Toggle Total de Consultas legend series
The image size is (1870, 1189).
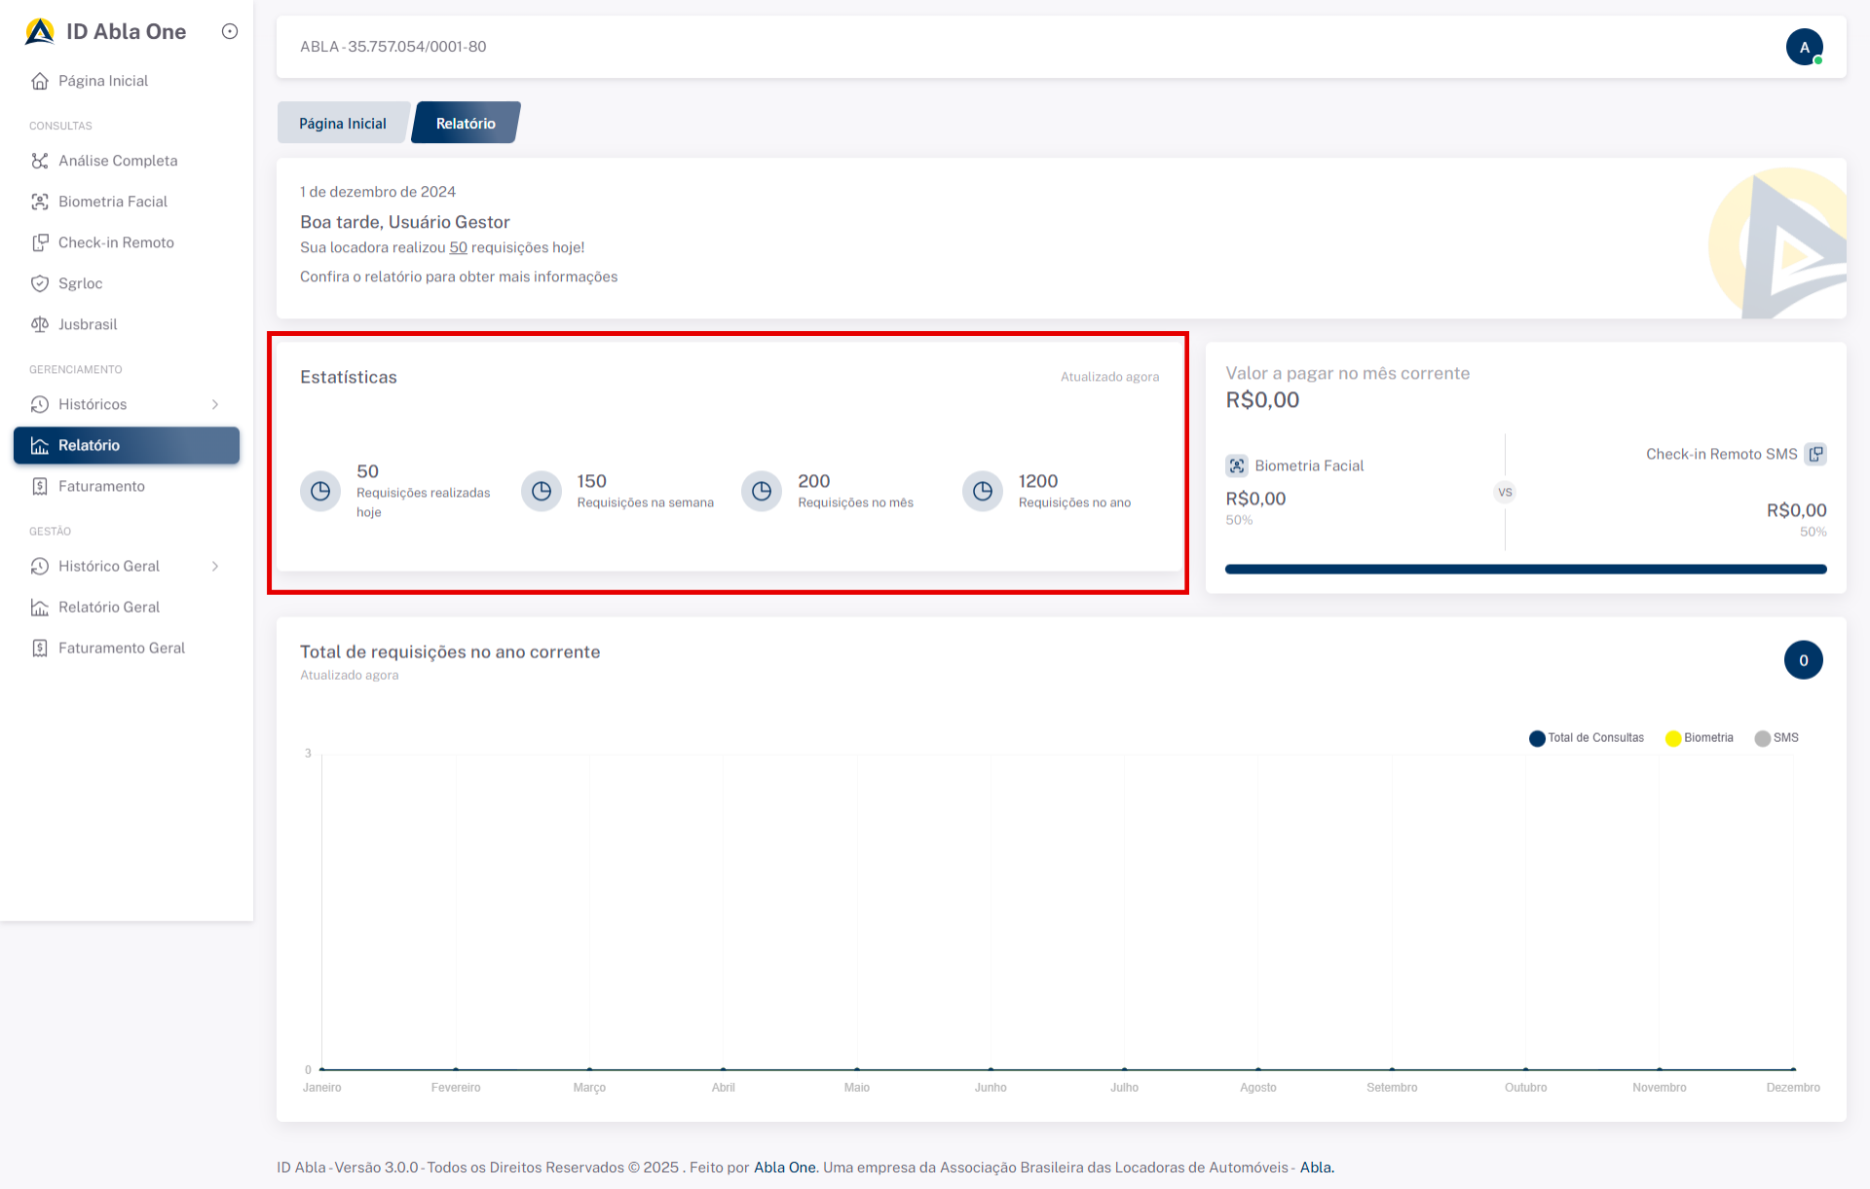pyautogui.click(x=1586, y=738)
